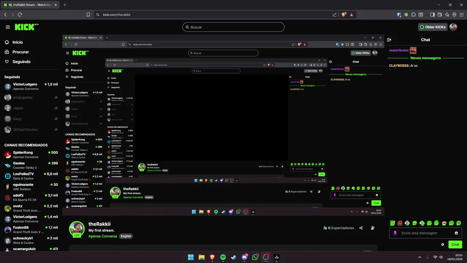Open VictorLudgero under Seguindo in main sidebar

31,87
